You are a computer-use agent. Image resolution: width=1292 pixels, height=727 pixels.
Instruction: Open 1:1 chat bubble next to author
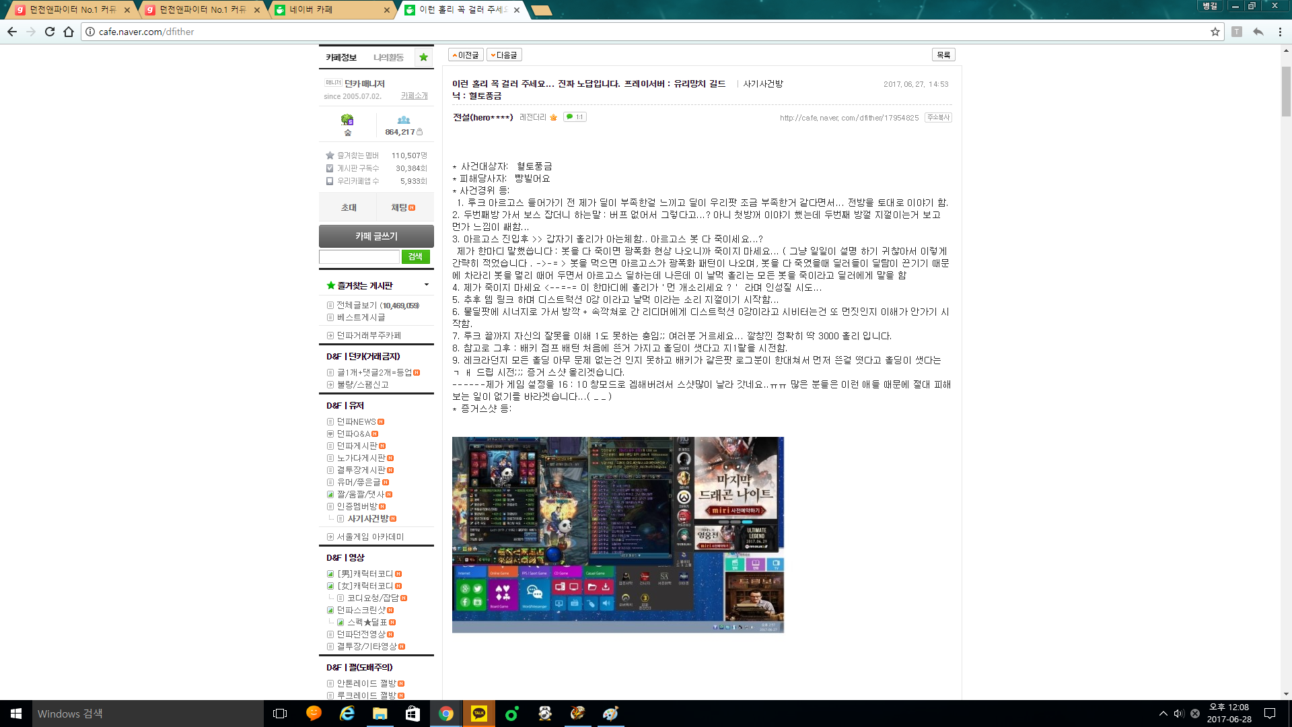575,117
